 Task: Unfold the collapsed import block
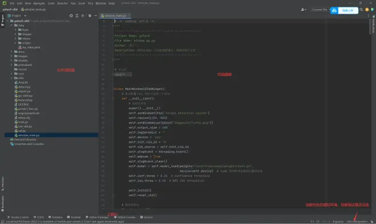coord(113,74)
